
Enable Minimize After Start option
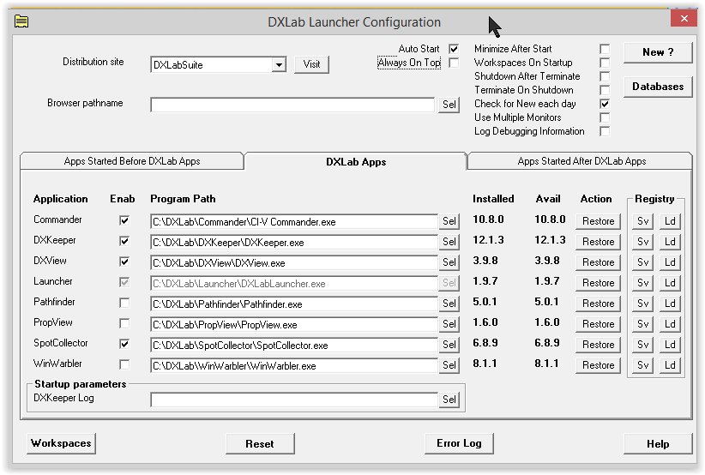pyautogui.click(x=605, y=49)
